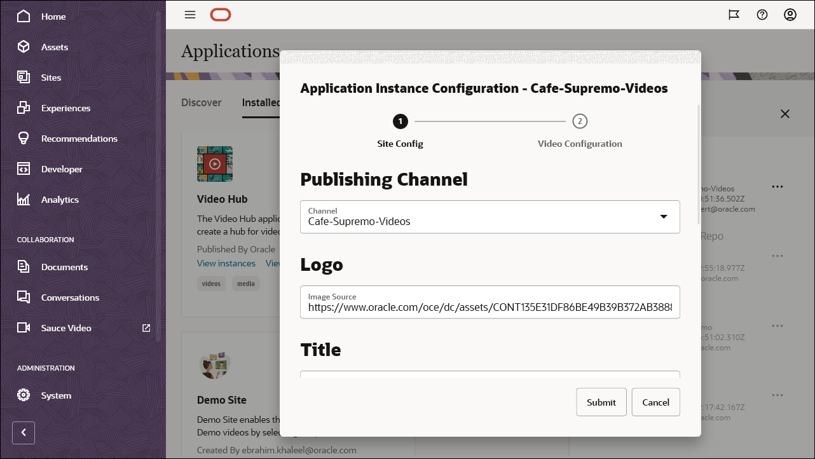
Task: Select the Video Configuration step
Action: 580,121
